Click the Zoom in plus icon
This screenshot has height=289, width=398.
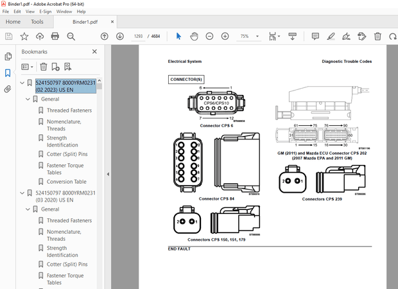[x=225, y=36]
